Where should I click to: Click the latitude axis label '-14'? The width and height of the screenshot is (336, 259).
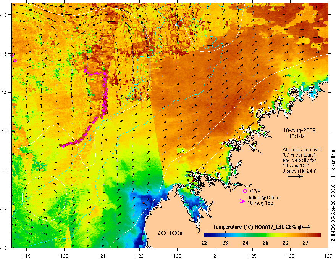4,93
